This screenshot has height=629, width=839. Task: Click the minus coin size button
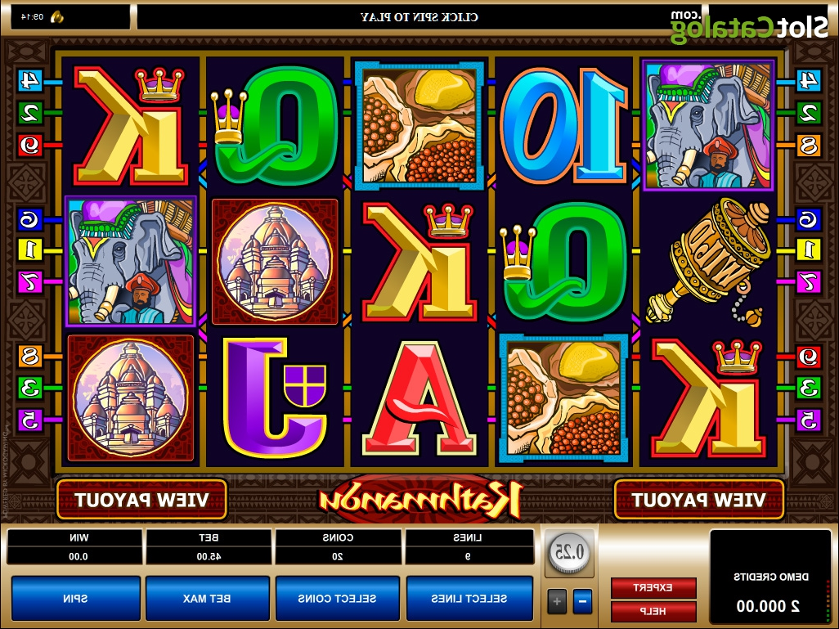583,601
